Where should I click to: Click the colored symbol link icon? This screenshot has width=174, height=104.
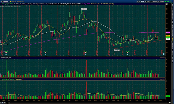pyautogui.click(x=10, y=2)
